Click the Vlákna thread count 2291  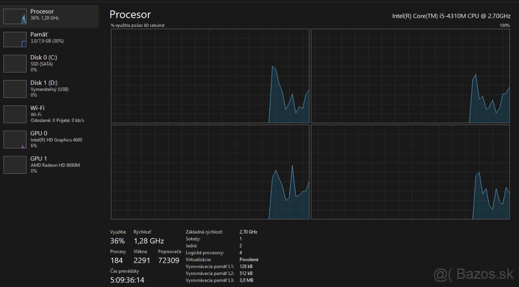coord(141,260)
